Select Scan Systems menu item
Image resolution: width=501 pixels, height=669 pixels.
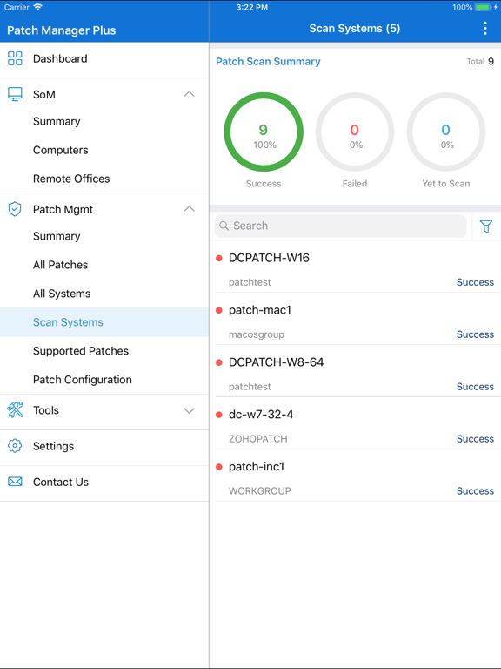pos(104,322)
